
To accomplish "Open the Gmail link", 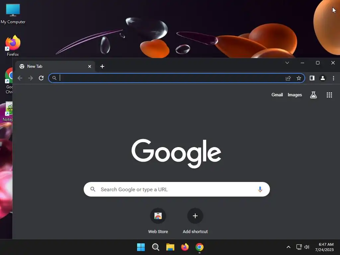I will [x=277, y=95].
